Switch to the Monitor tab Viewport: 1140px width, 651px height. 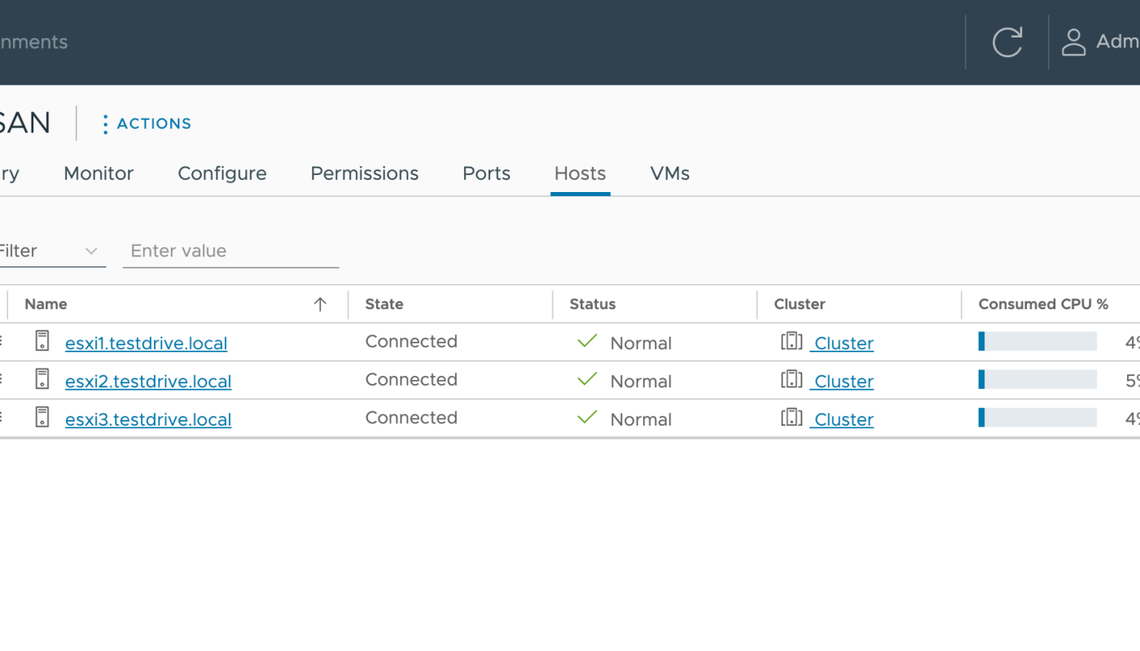tap(99, 173)
